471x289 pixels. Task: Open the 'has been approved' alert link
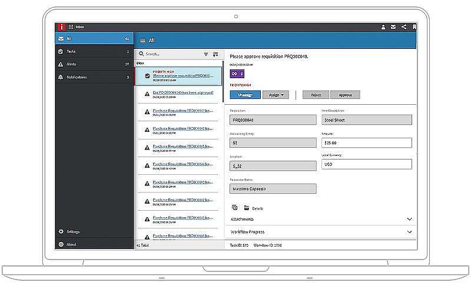(x=183, y=92)
